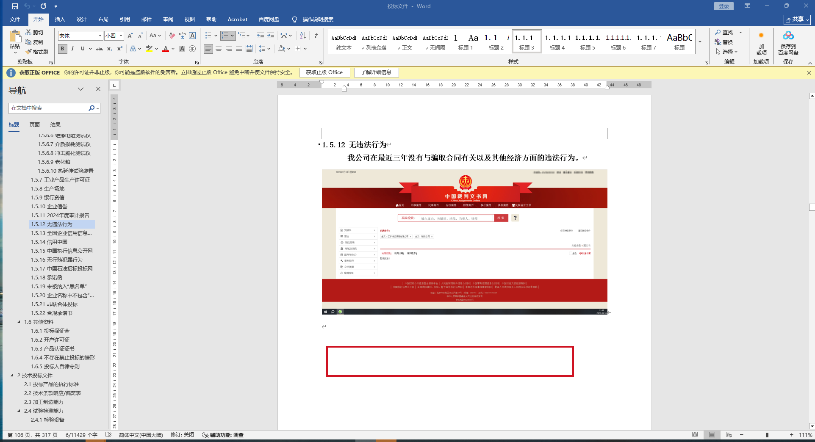Click the zoom slider in status bar
The image size is (815, 442).
tap(767, 435)
